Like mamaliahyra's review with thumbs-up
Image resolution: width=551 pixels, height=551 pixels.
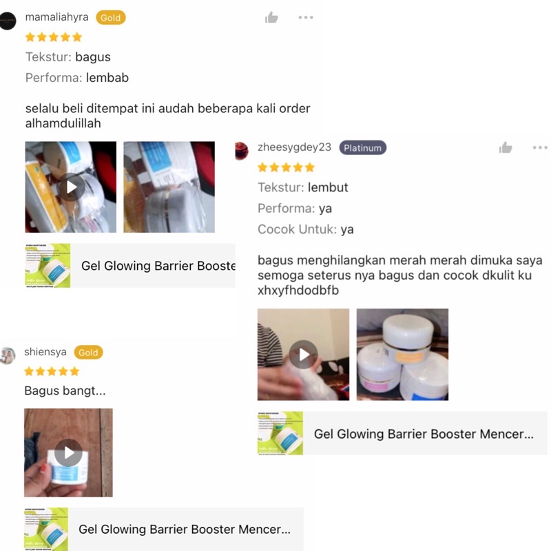271,17
